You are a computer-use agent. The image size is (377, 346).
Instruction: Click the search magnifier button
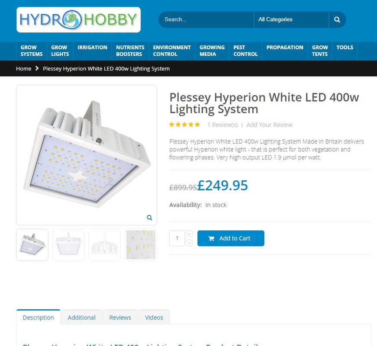tap(337, 20)
